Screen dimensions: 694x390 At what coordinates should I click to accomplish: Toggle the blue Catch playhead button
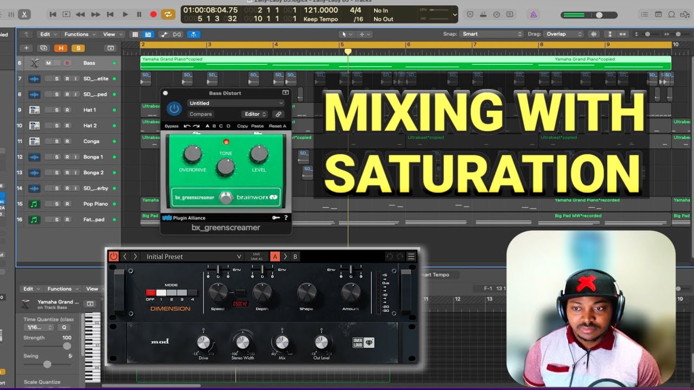pos(194,34)
